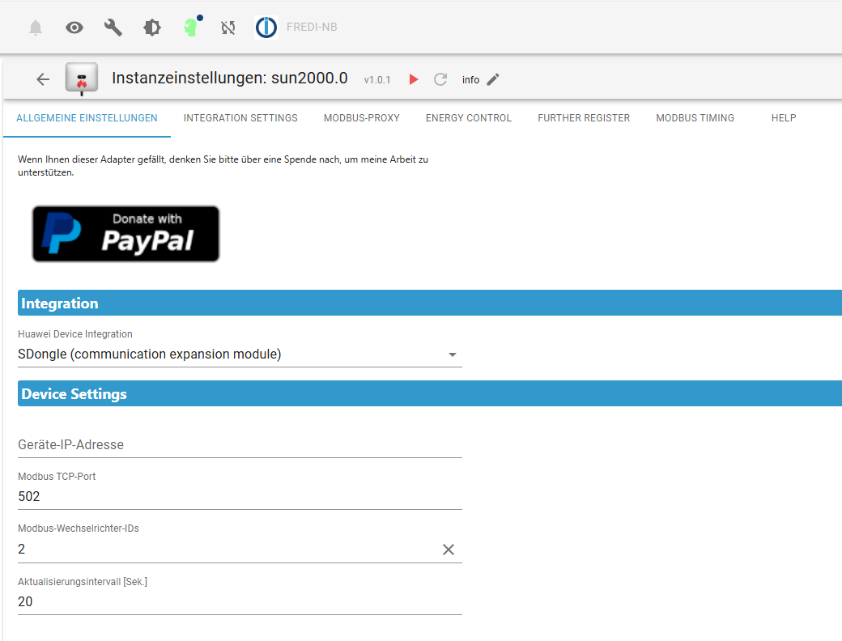842x641 pixels.
Task: Toggle the brightness theme icon
Action: [x=152, y=28]
